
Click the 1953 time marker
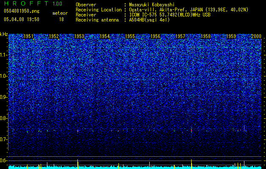(79, 36)
